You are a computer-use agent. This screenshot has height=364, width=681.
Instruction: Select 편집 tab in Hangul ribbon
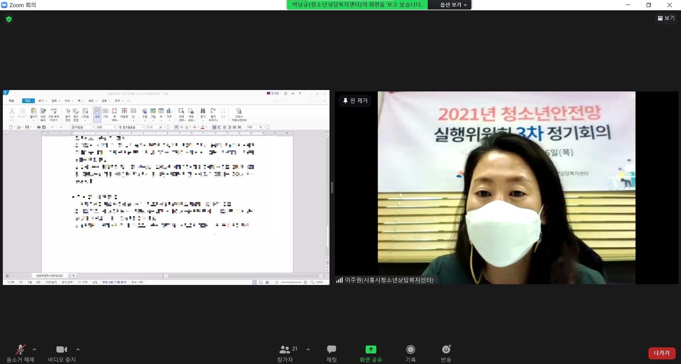[28, 101]
